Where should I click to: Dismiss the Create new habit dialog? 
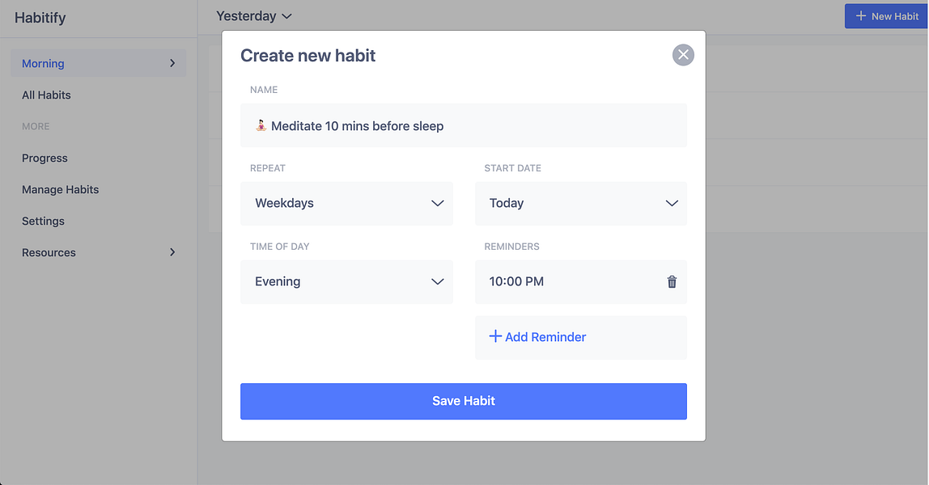[682, 55]
